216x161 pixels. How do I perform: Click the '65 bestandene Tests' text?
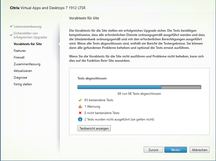pos(99,100)
